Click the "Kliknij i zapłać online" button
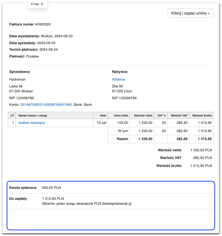 [x=190, y=13]
